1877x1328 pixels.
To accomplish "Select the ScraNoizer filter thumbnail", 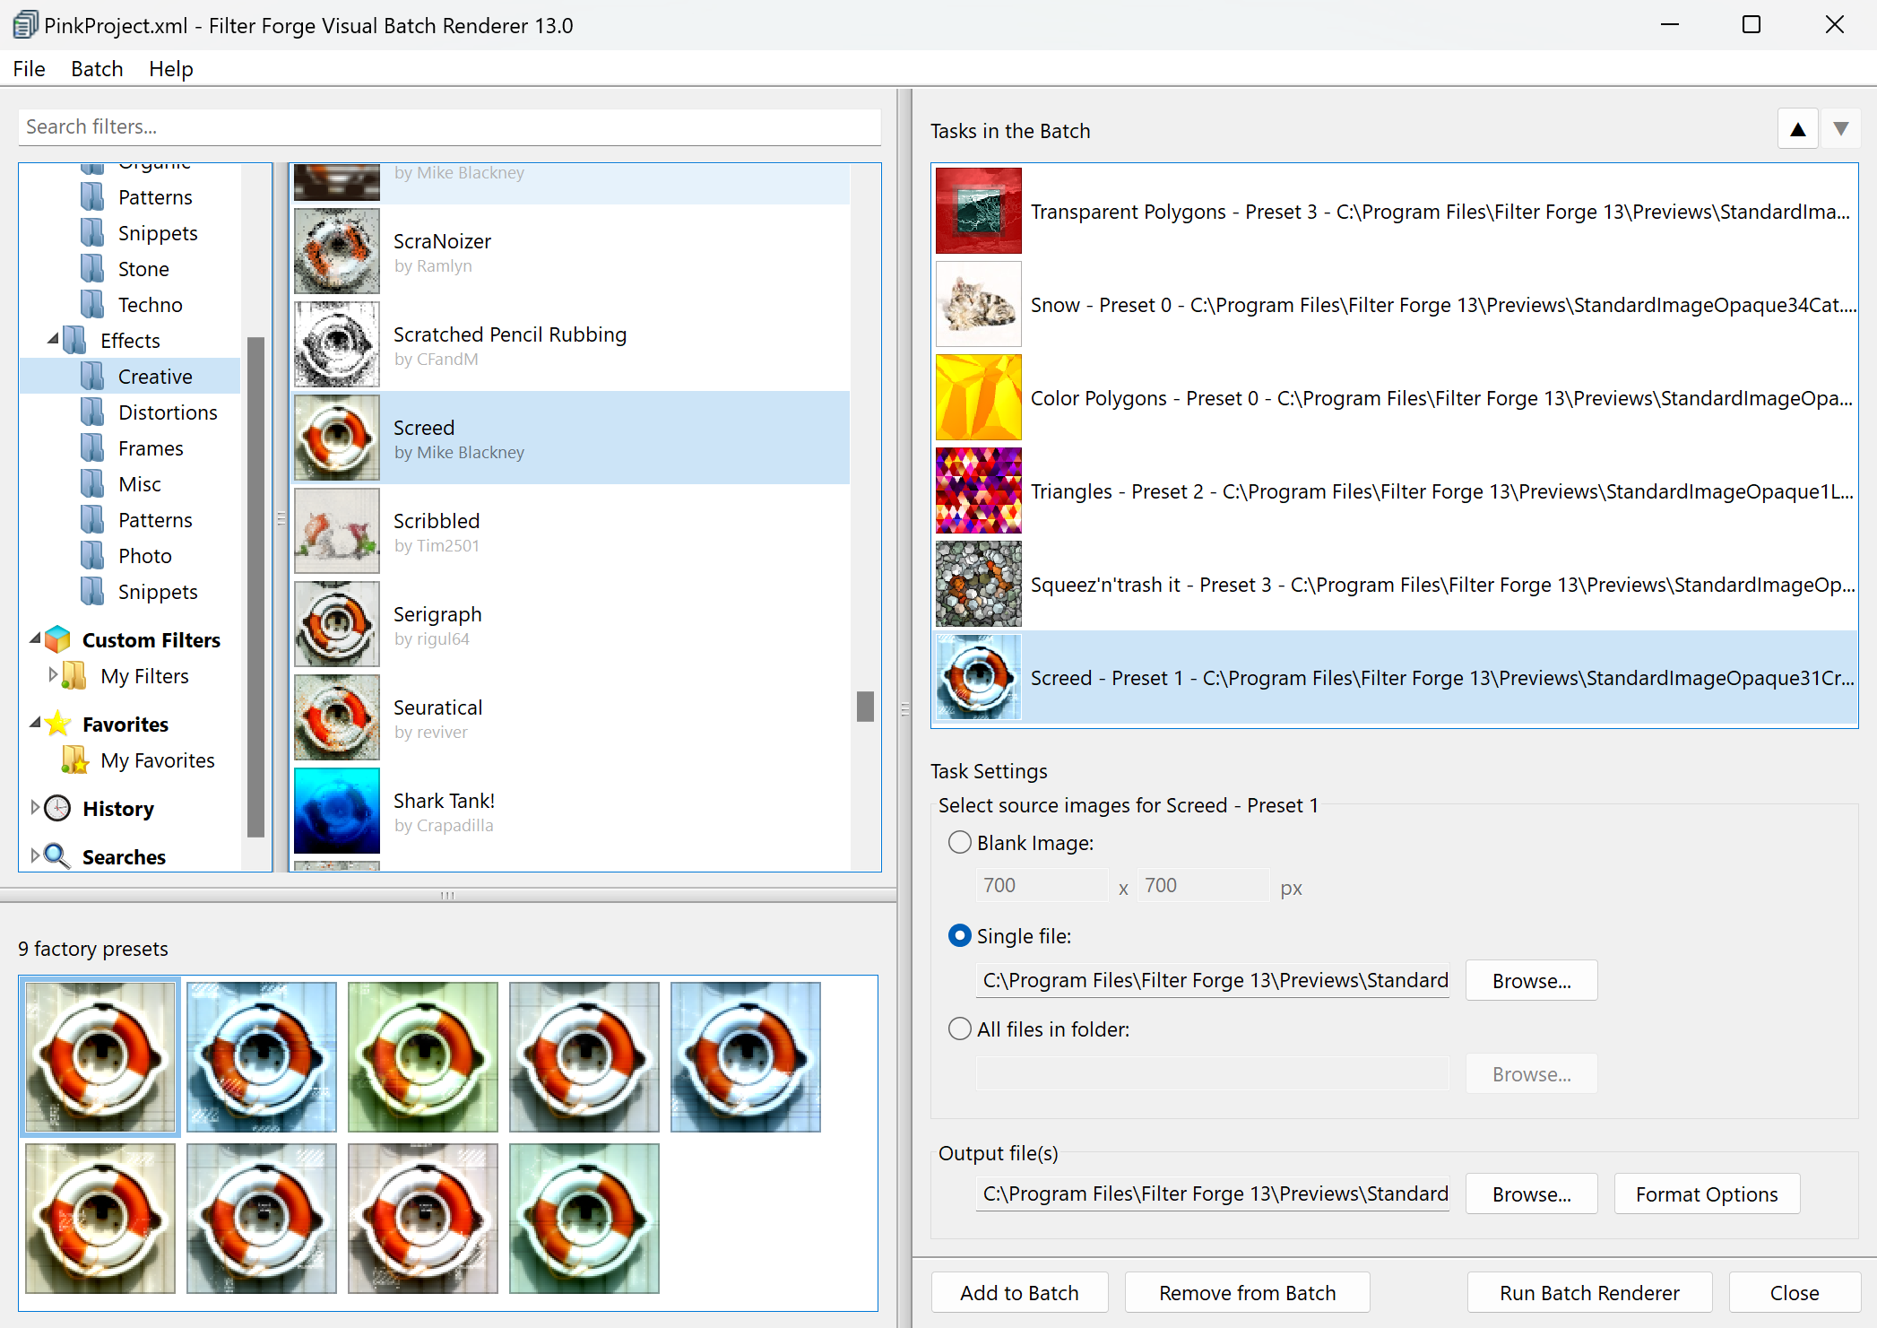I will (337, 251).
